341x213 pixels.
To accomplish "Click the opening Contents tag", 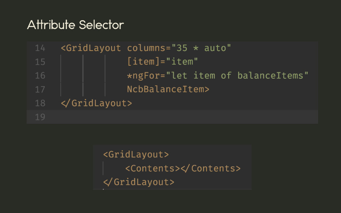I will pyautogui.click(x=153, y=168).
